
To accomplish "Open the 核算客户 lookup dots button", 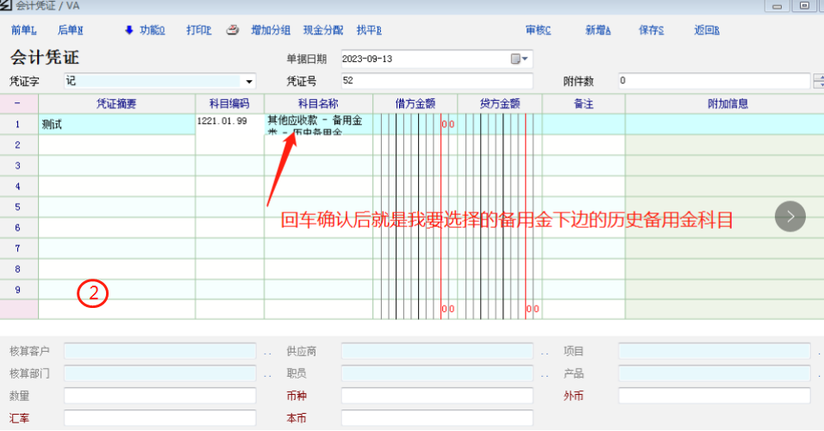I will pos(266,352).
